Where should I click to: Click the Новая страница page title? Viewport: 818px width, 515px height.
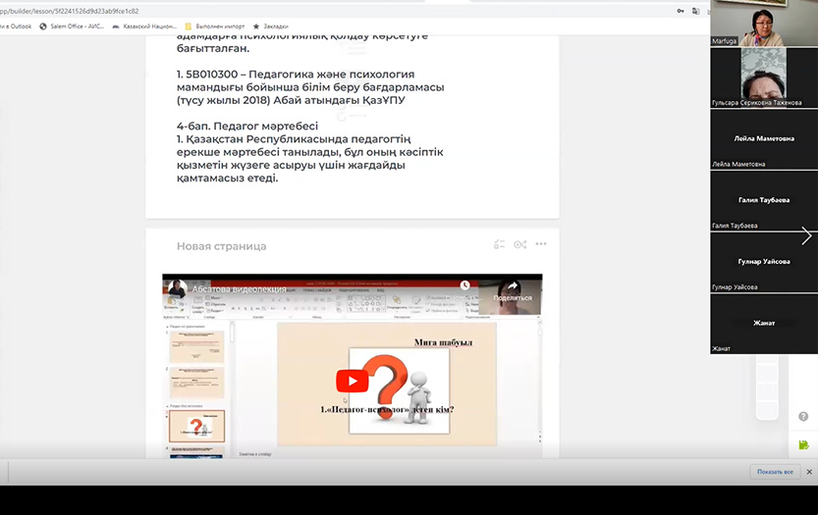[221, 246]
